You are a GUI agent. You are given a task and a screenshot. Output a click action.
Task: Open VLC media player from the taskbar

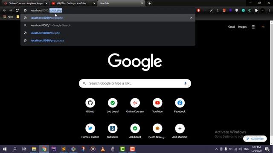pos(103,149)
